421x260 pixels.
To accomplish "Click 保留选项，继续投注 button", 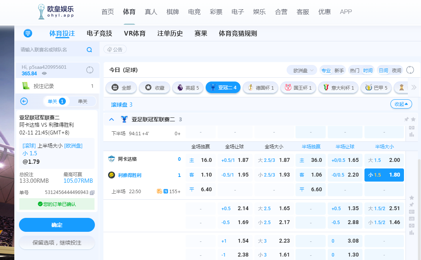I will pos(57,243).
